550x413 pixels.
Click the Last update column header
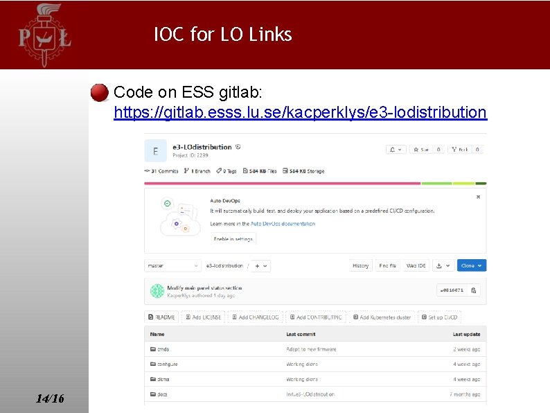pos(466,334)
